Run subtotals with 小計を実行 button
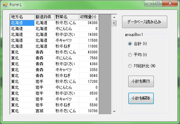Screen dimensions: 180x124 coord(141,81)
